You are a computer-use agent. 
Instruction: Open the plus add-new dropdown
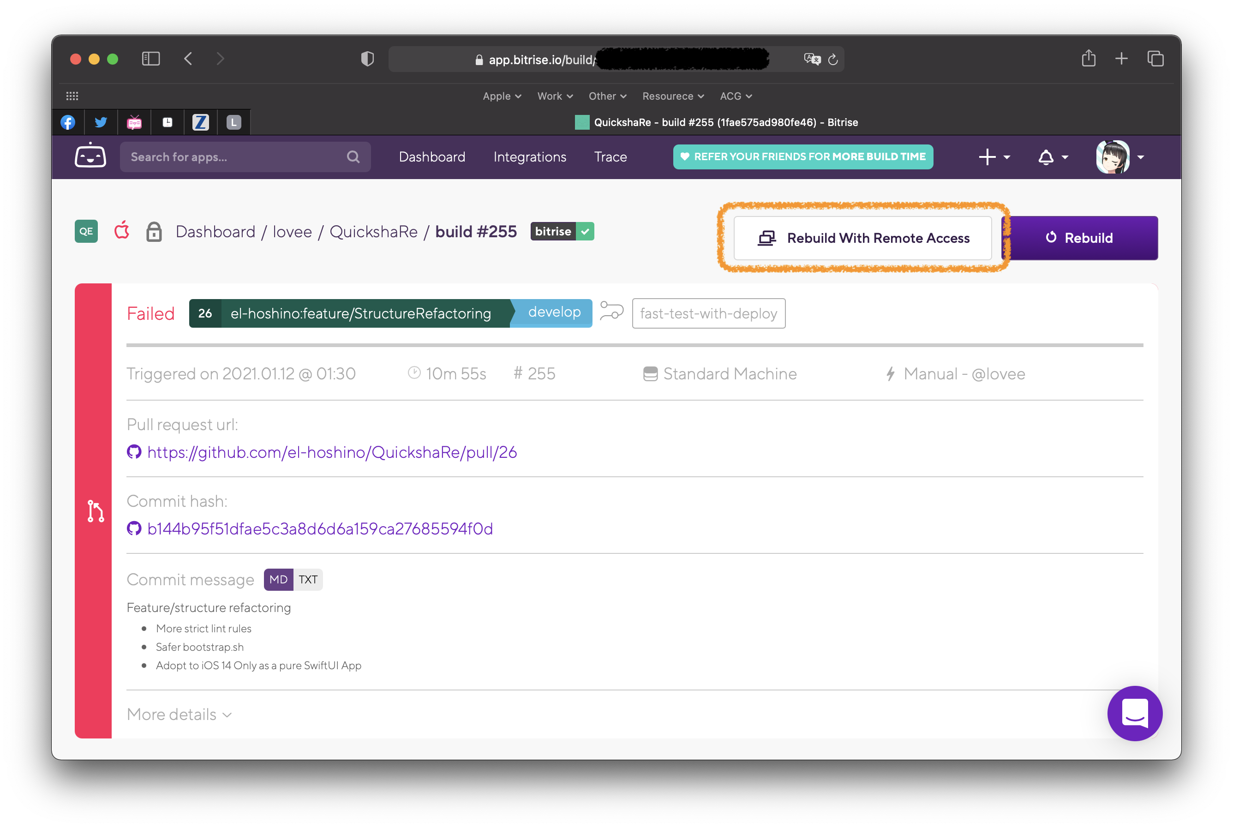pos(994,157)
